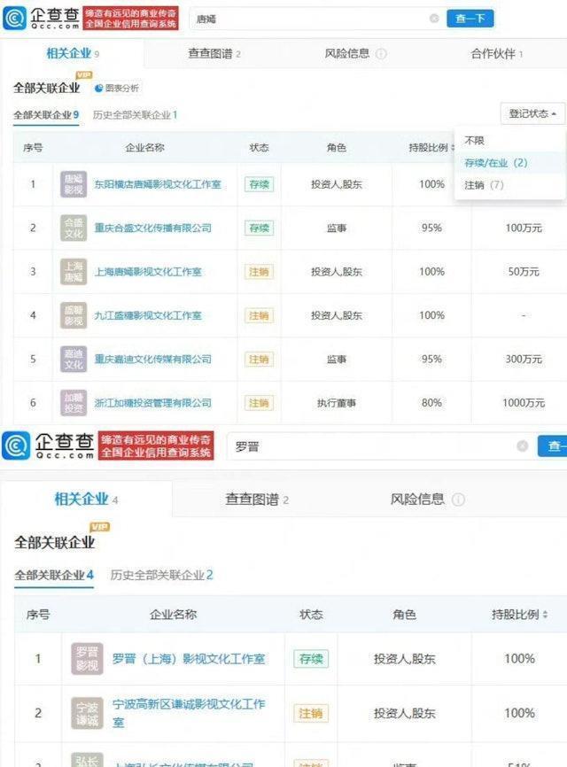567x767 pixels.
Task: Open 罗晋（上海）影视文化工作室 link
Action: [x=188, y=659]
